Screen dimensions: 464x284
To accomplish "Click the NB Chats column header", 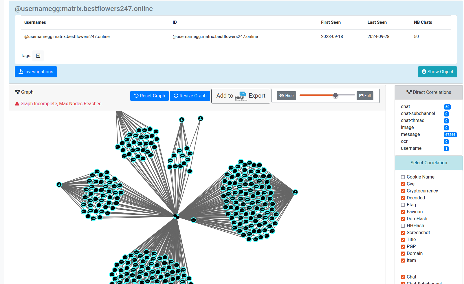I will (423, 22).
